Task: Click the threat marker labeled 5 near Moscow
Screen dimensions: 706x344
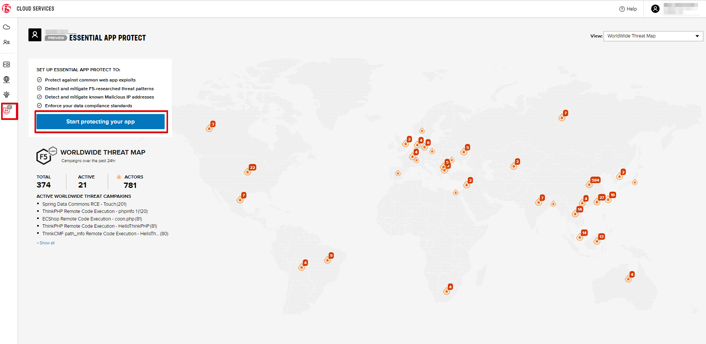Action: pyautogui.click(x=465, y=150)
